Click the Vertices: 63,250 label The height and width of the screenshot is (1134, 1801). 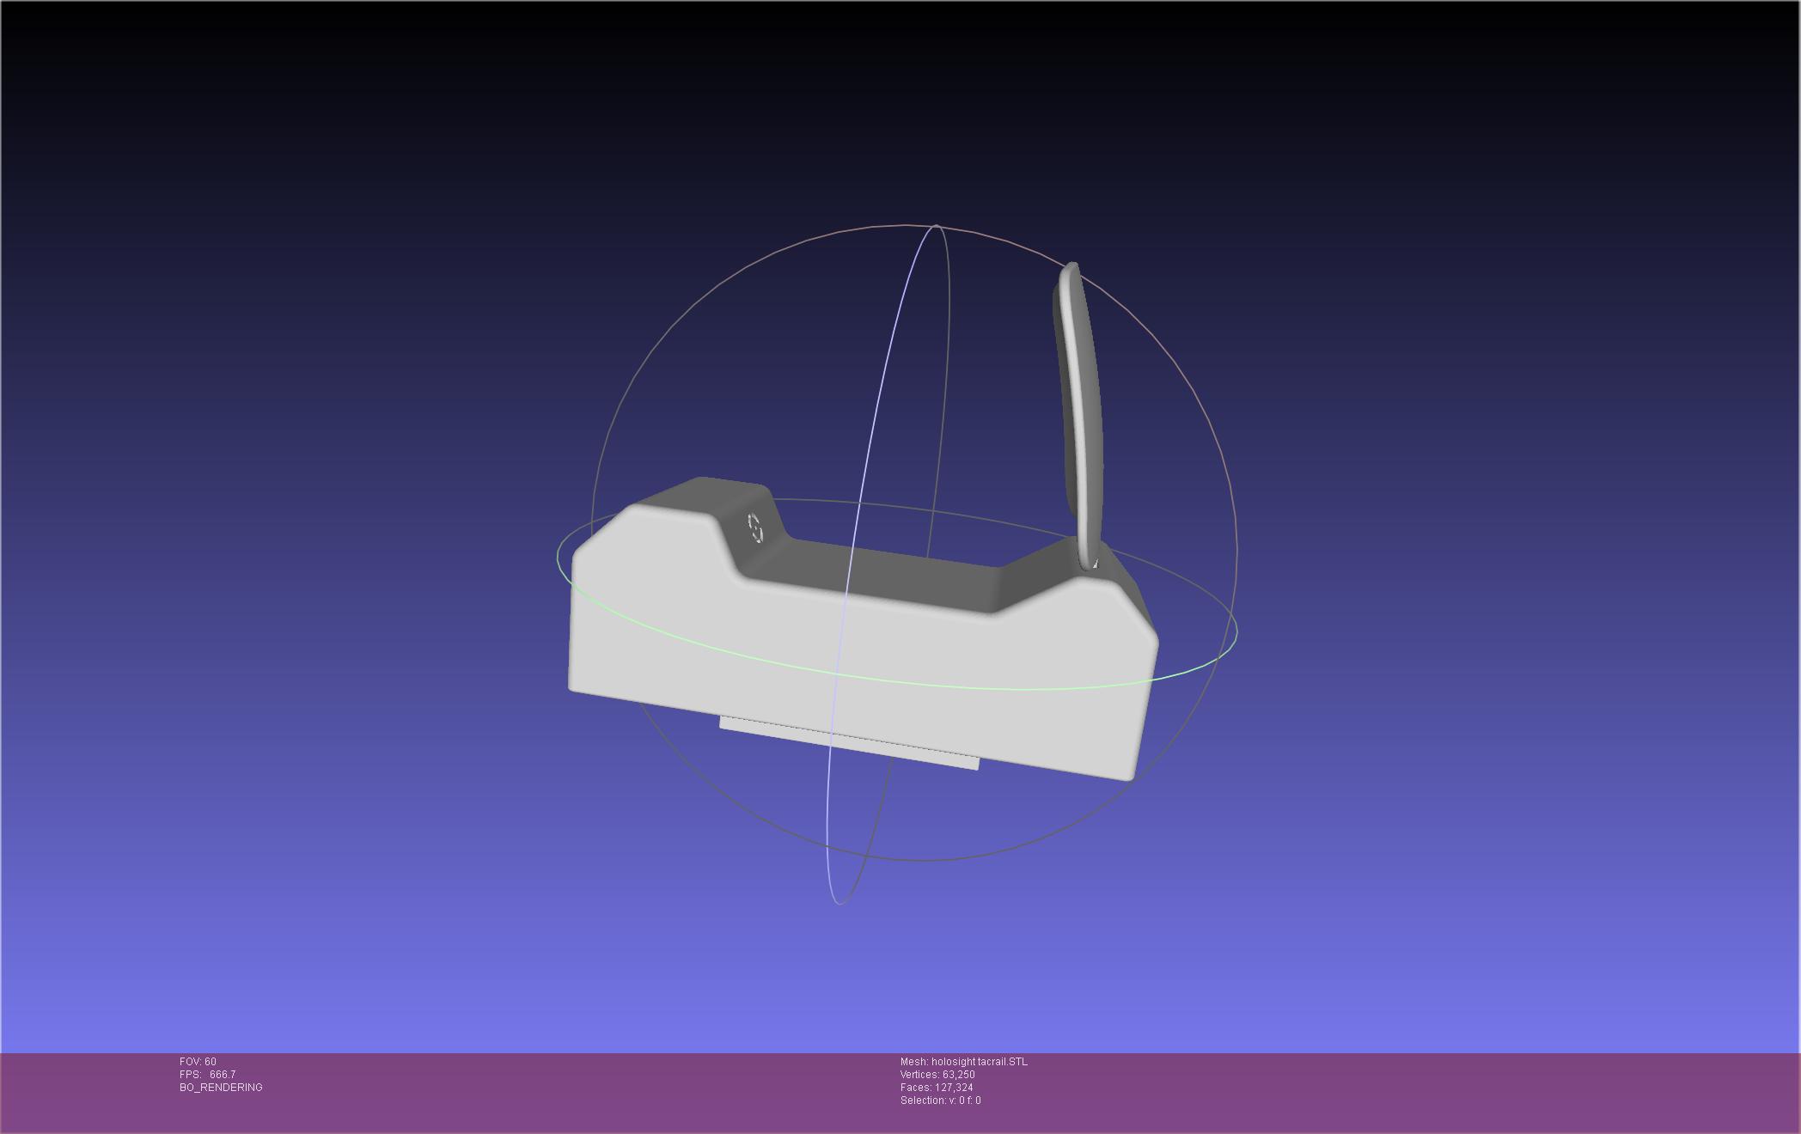coord(937,1075)
